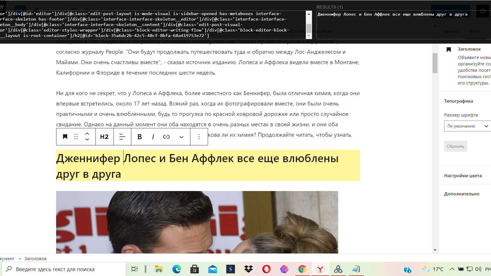Viewport: 491px width, 276px height.
Task: Select the image block below heading
Action: click(x=197, y=222)
